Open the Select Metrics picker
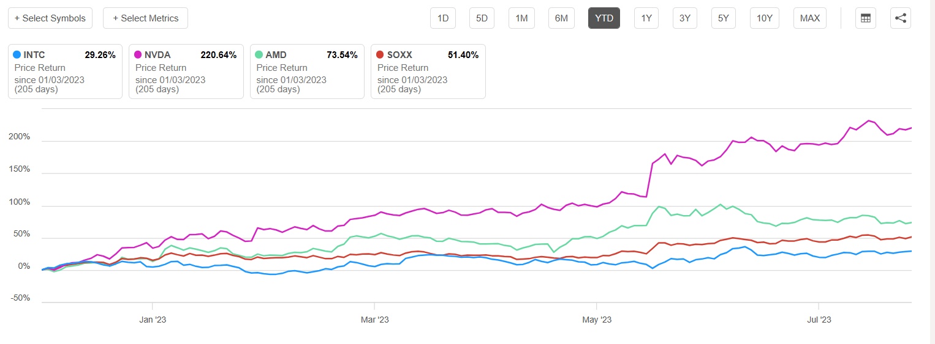Screen dimensions: 935x344 click(x=145, y=18)
